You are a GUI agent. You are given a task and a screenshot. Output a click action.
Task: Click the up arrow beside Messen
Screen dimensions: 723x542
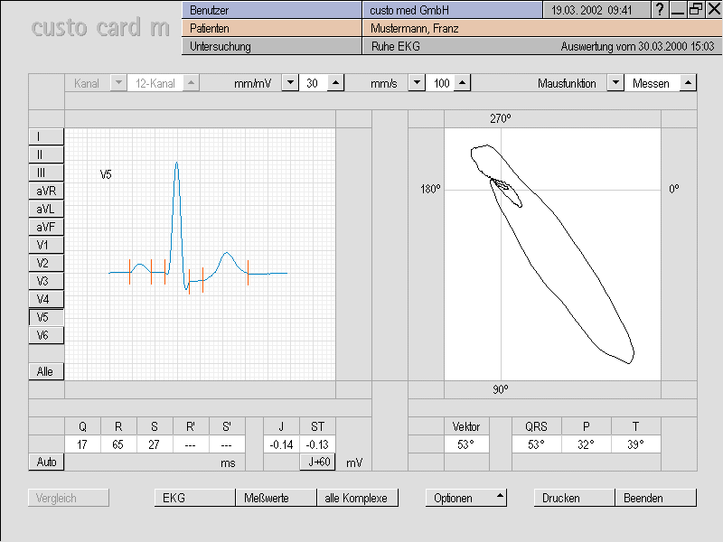point(687,82)
